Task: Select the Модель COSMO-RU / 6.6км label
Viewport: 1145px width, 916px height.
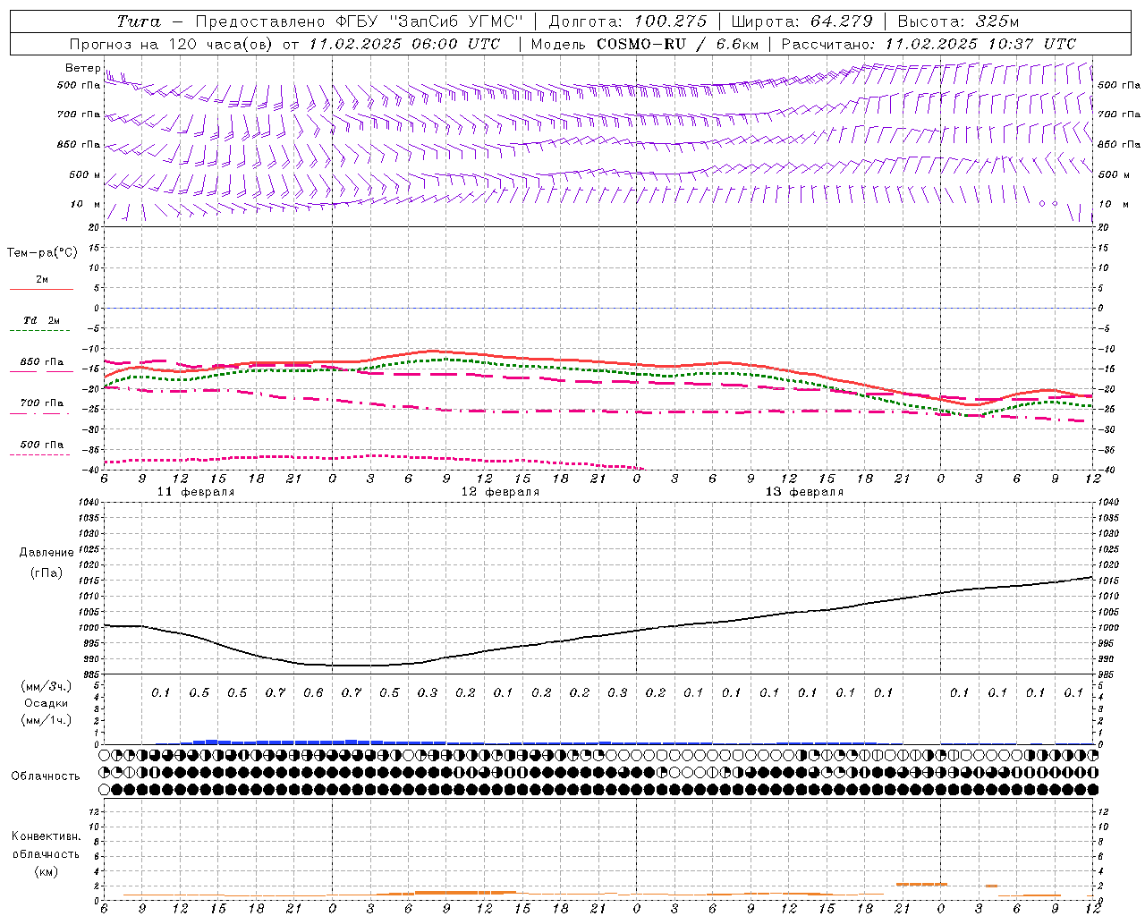Action: coord(644,44)
